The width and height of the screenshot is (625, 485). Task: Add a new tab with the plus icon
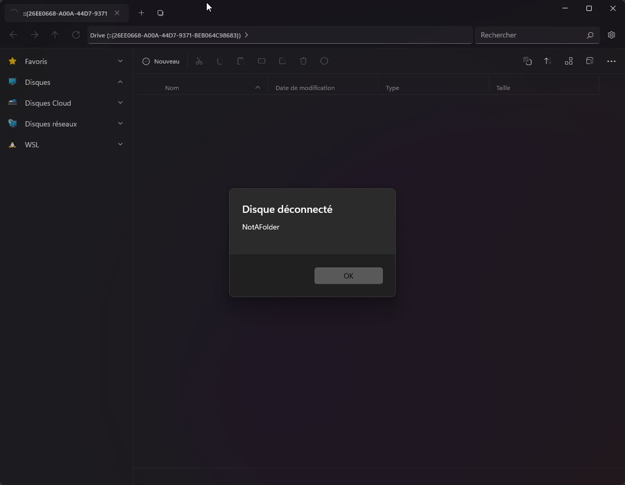(141, 12)
